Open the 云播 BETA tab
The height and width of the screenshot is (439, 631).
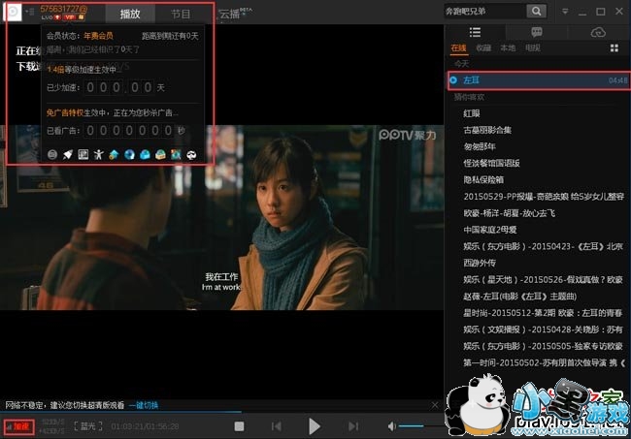[x=235, y=15]
